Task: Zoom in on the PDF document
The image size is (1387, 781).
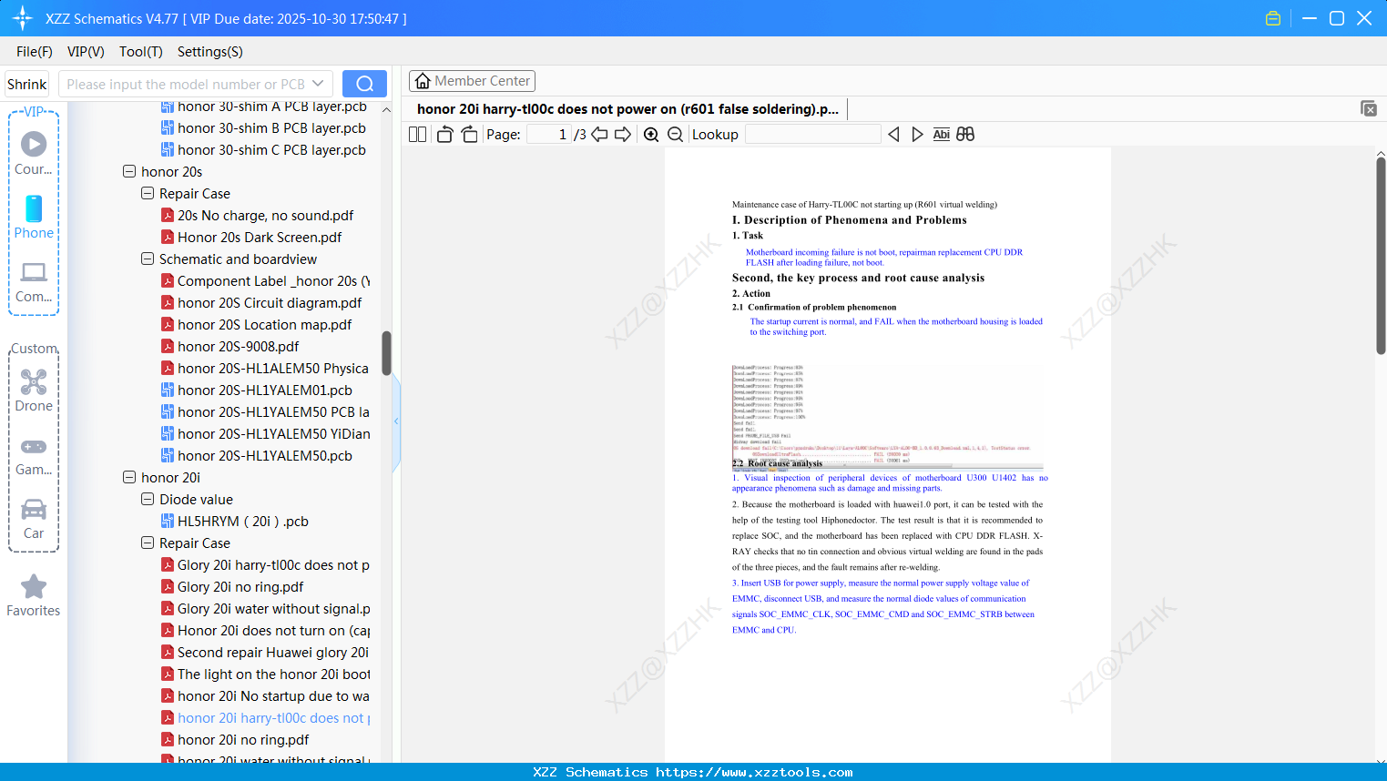Action: coord(651,135)
